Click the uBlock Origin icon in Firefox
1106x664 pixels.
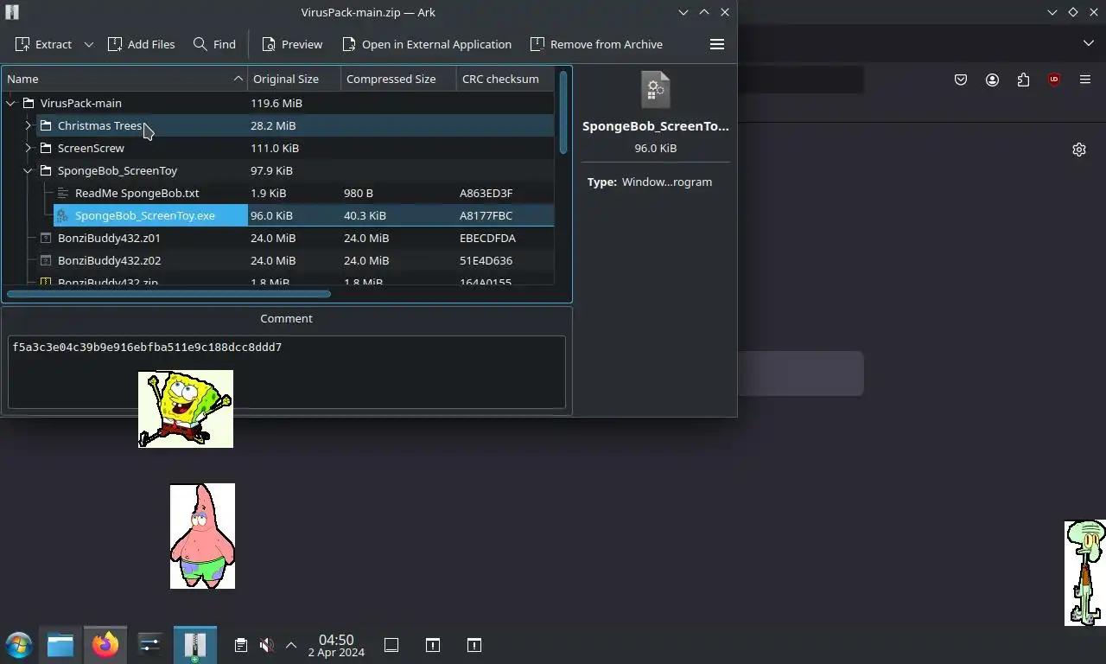tap(1054, 80)
